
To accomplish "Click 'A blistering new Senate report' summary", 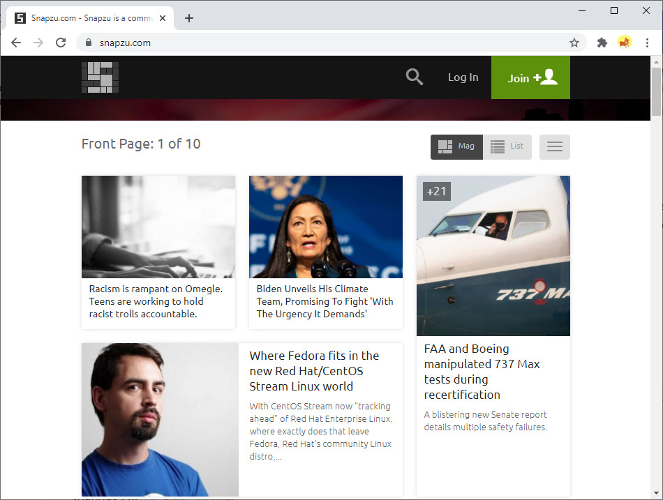I will (x=486, y=421).
